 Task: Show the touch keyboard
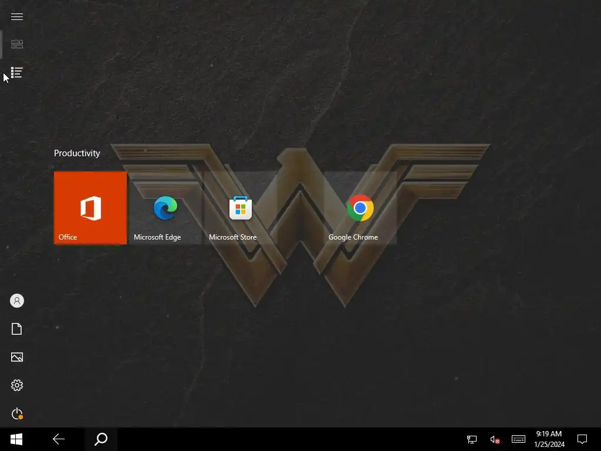[x=518, y=439]
